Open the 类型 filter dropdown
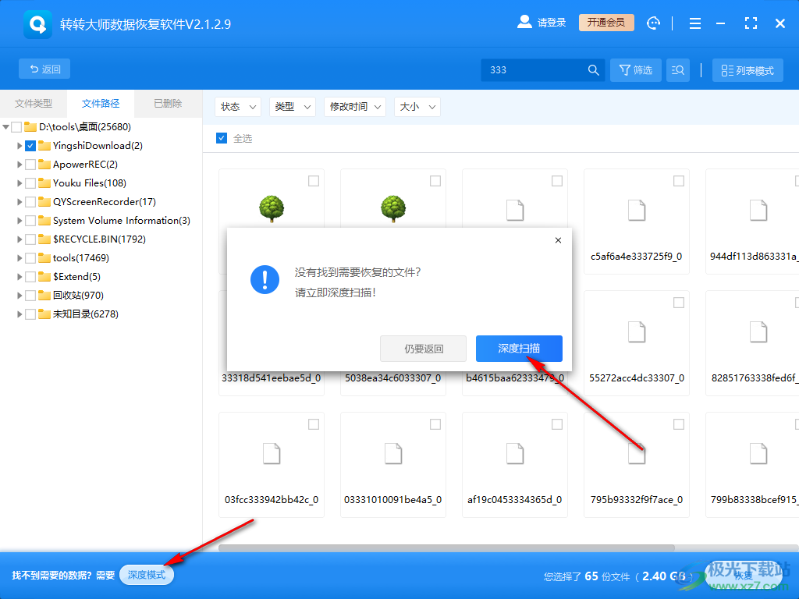The image size is (799, 599). 293,107
